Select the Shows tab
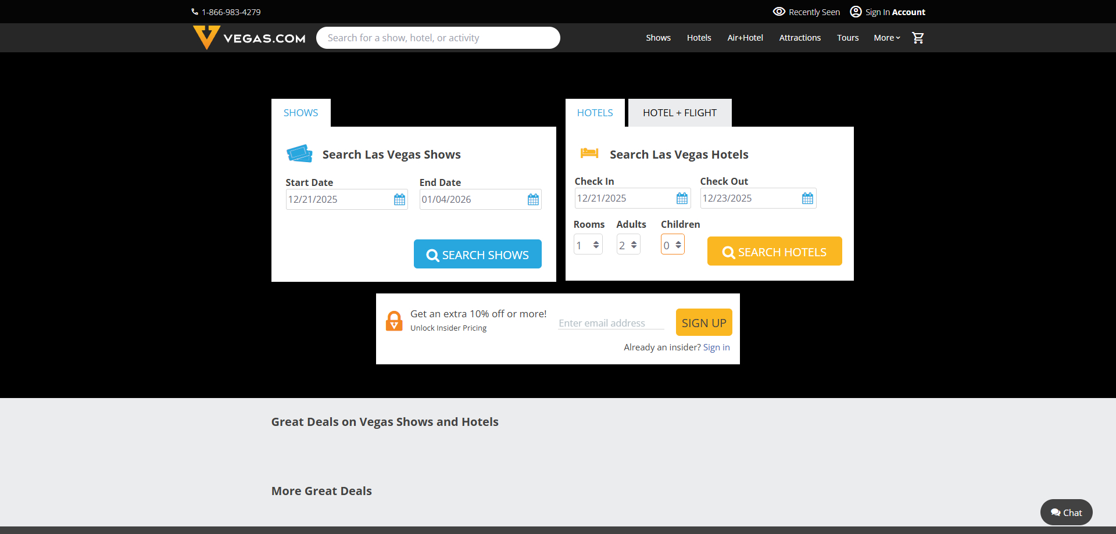Image resolution: width=1116 pixels, height=534 pixels. [301, 113]
